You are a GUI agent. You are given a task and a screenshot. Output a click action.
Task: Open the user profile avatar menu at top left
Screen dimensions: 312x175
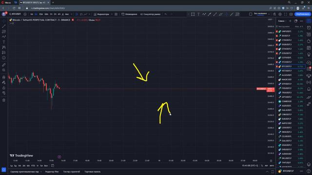coord(4,14)
